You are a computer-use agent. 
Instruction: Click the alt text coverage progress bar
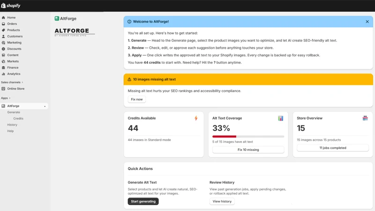(248, 136)
